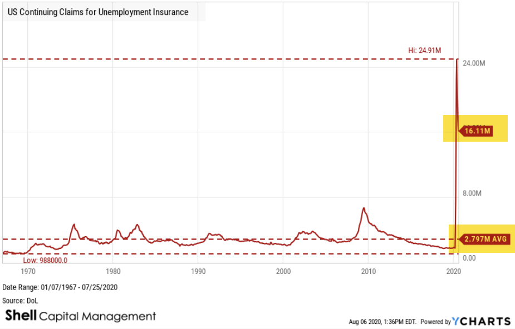Select the 2020 x-axis tick label
This screenshot has width=515, height=329.
pyautogui.click(x=453, y=271)
